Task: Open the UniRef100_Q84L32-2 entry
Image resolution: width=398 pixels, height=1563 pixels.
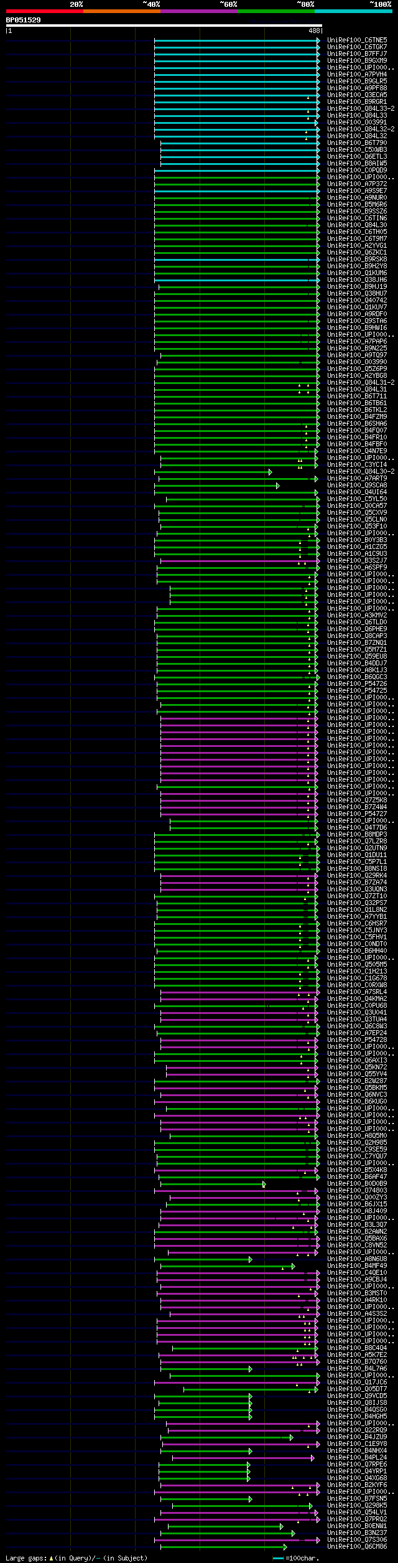Action: pos(361,129)
